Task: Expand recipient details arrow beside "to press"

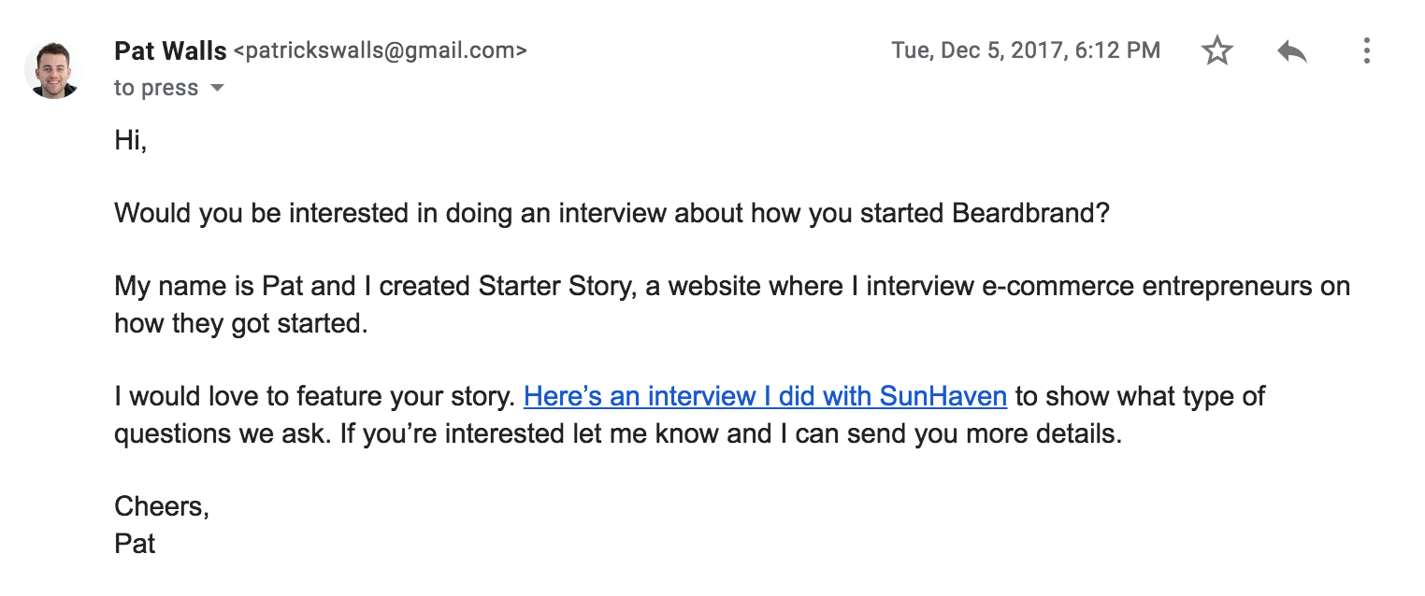Action: (217, 88)
